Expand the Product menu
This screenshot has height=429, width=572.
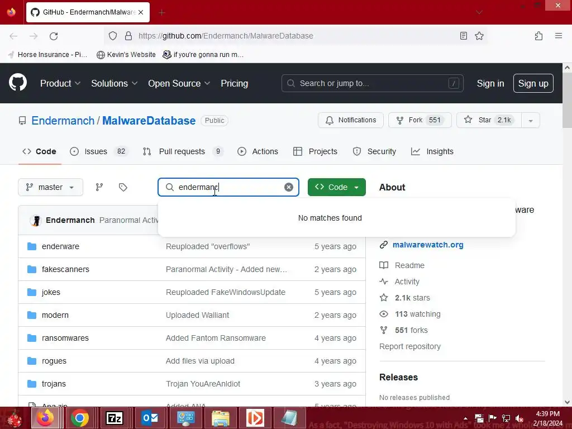pyautogui.click(x=60, y=83)
